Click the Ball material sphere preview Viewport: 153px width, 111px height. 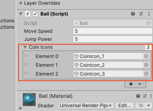[29, 100]
